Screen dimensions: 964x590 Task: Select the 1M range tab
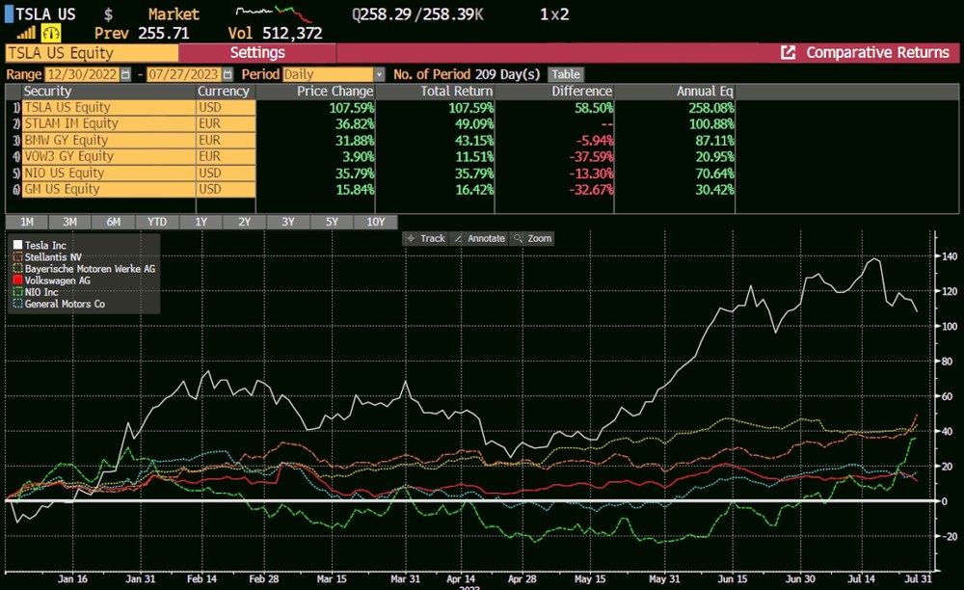(26, 222)
